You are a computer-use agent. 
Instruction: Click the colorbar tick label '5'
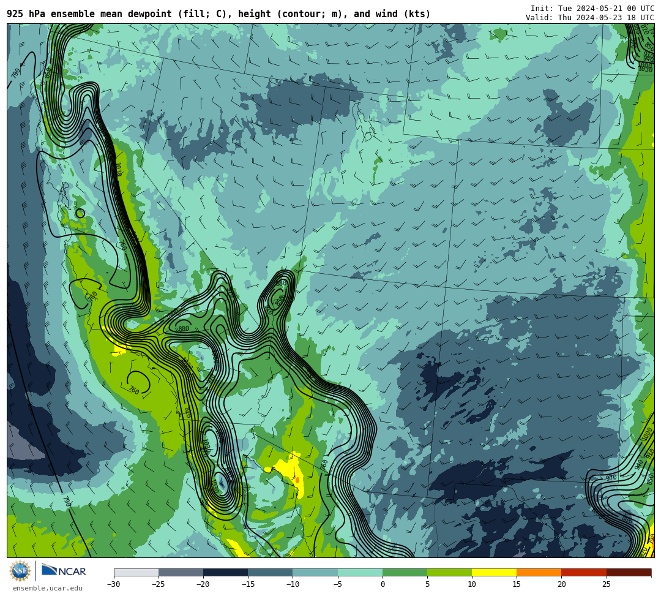[427, 584]
